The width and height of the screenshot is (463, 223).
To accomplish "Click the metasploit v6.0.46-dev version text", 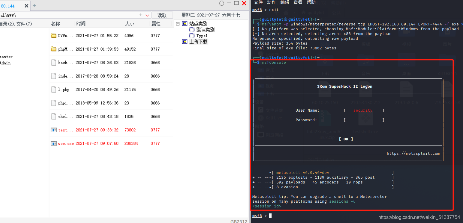I will click(x=303, y=172).
